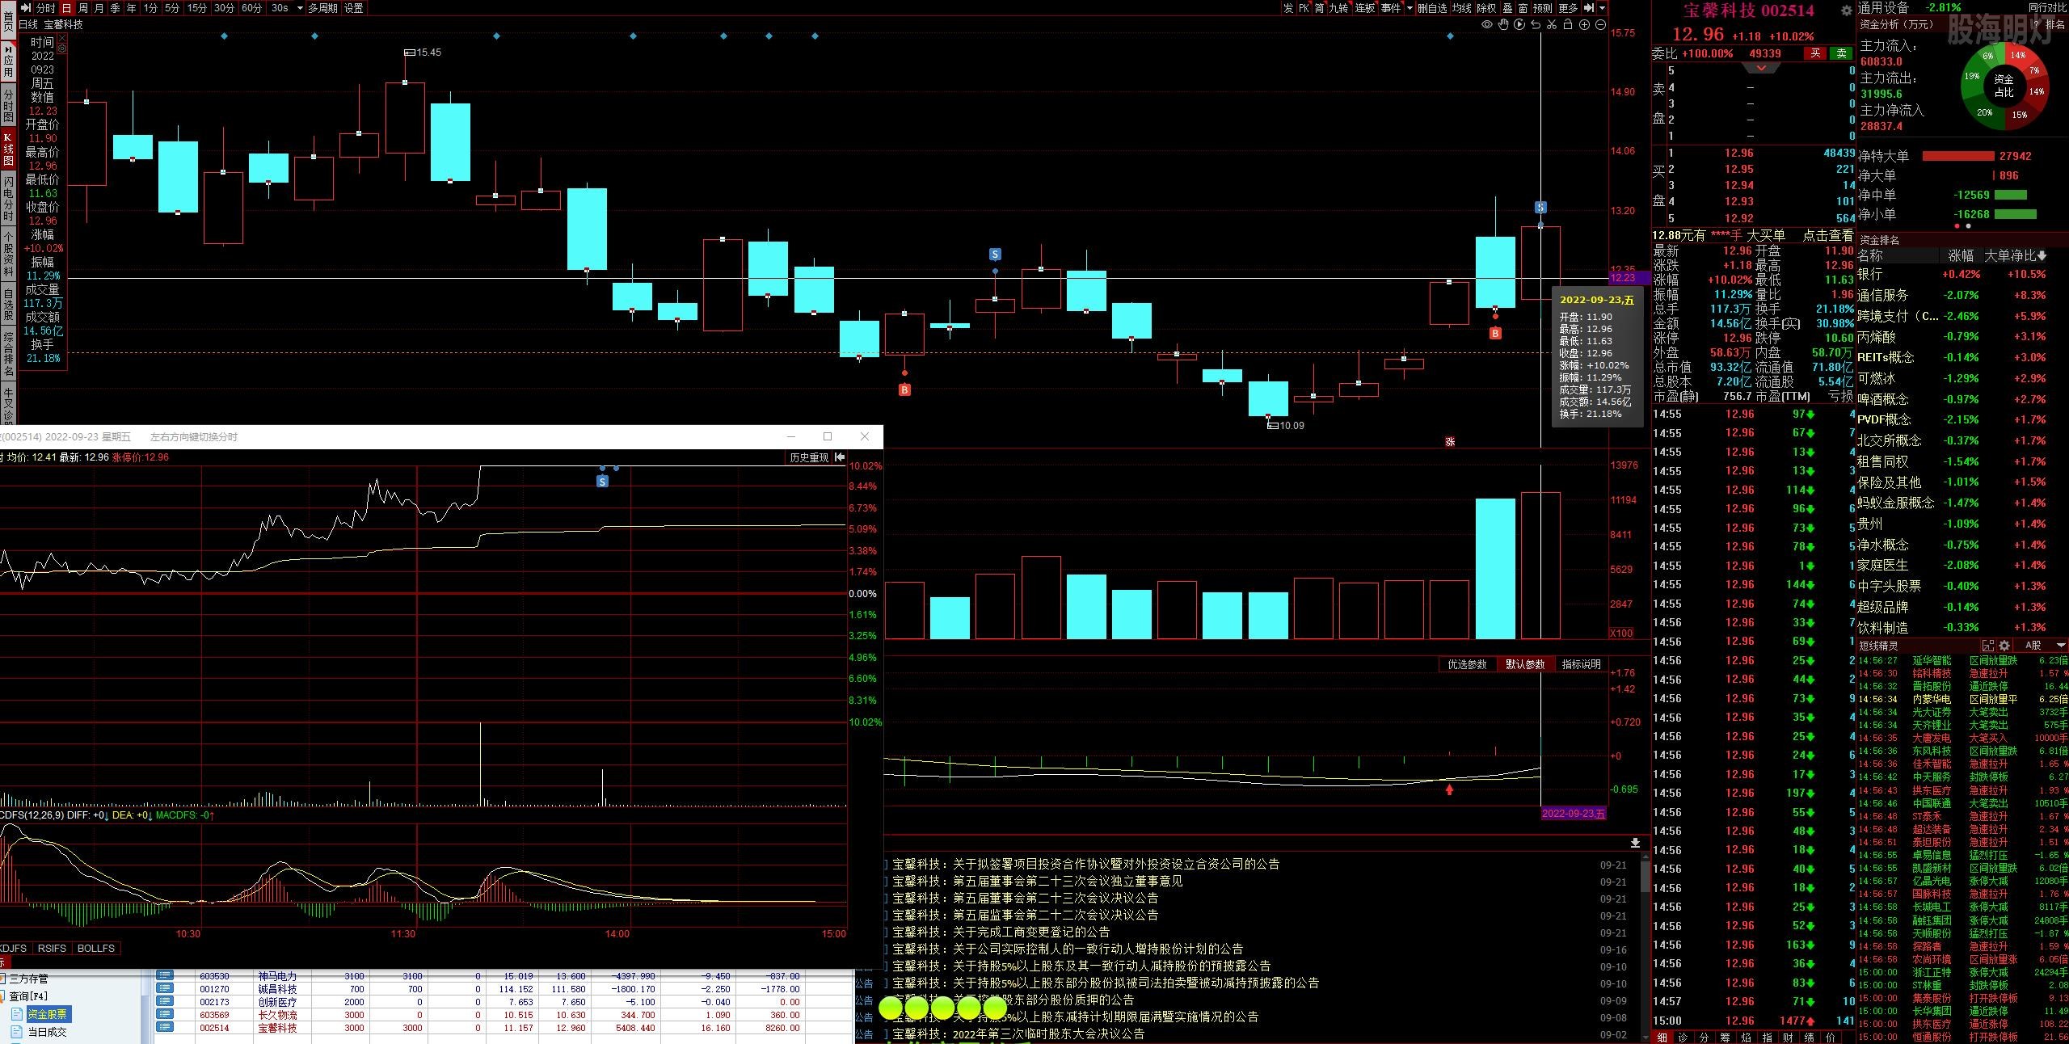2069x1044 pixels.
Task: Switch the chart to the 月 monthly period
Action: [x=99, y=8]
